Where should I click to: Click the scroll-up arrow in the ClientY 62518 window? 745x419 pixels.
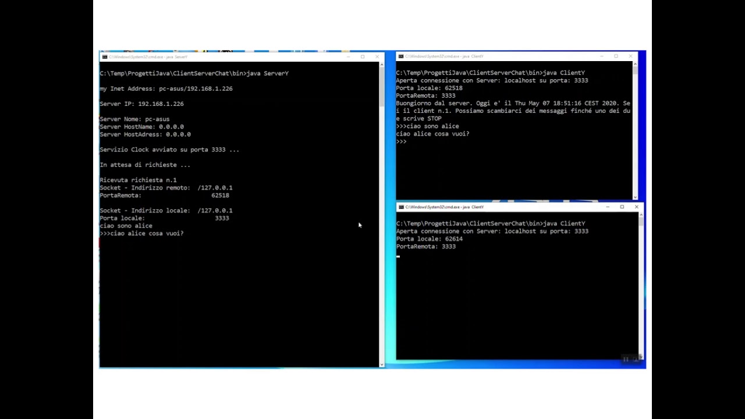[635, 65]
